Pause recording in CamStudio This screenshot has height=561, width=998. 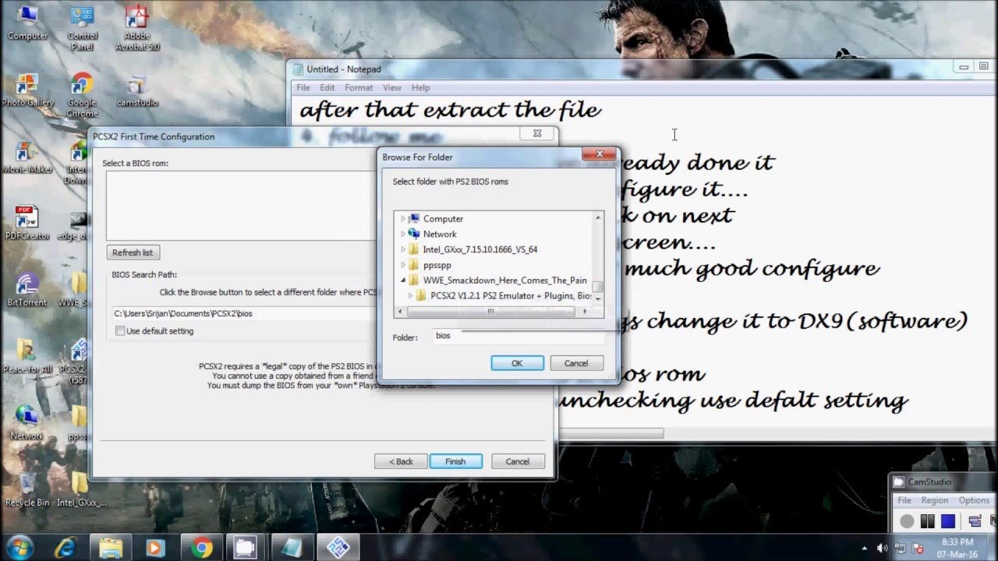tap(927, 521)
